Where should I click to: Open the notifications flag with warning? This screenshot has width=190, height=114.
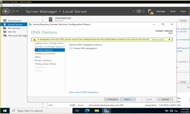[151, 12]
